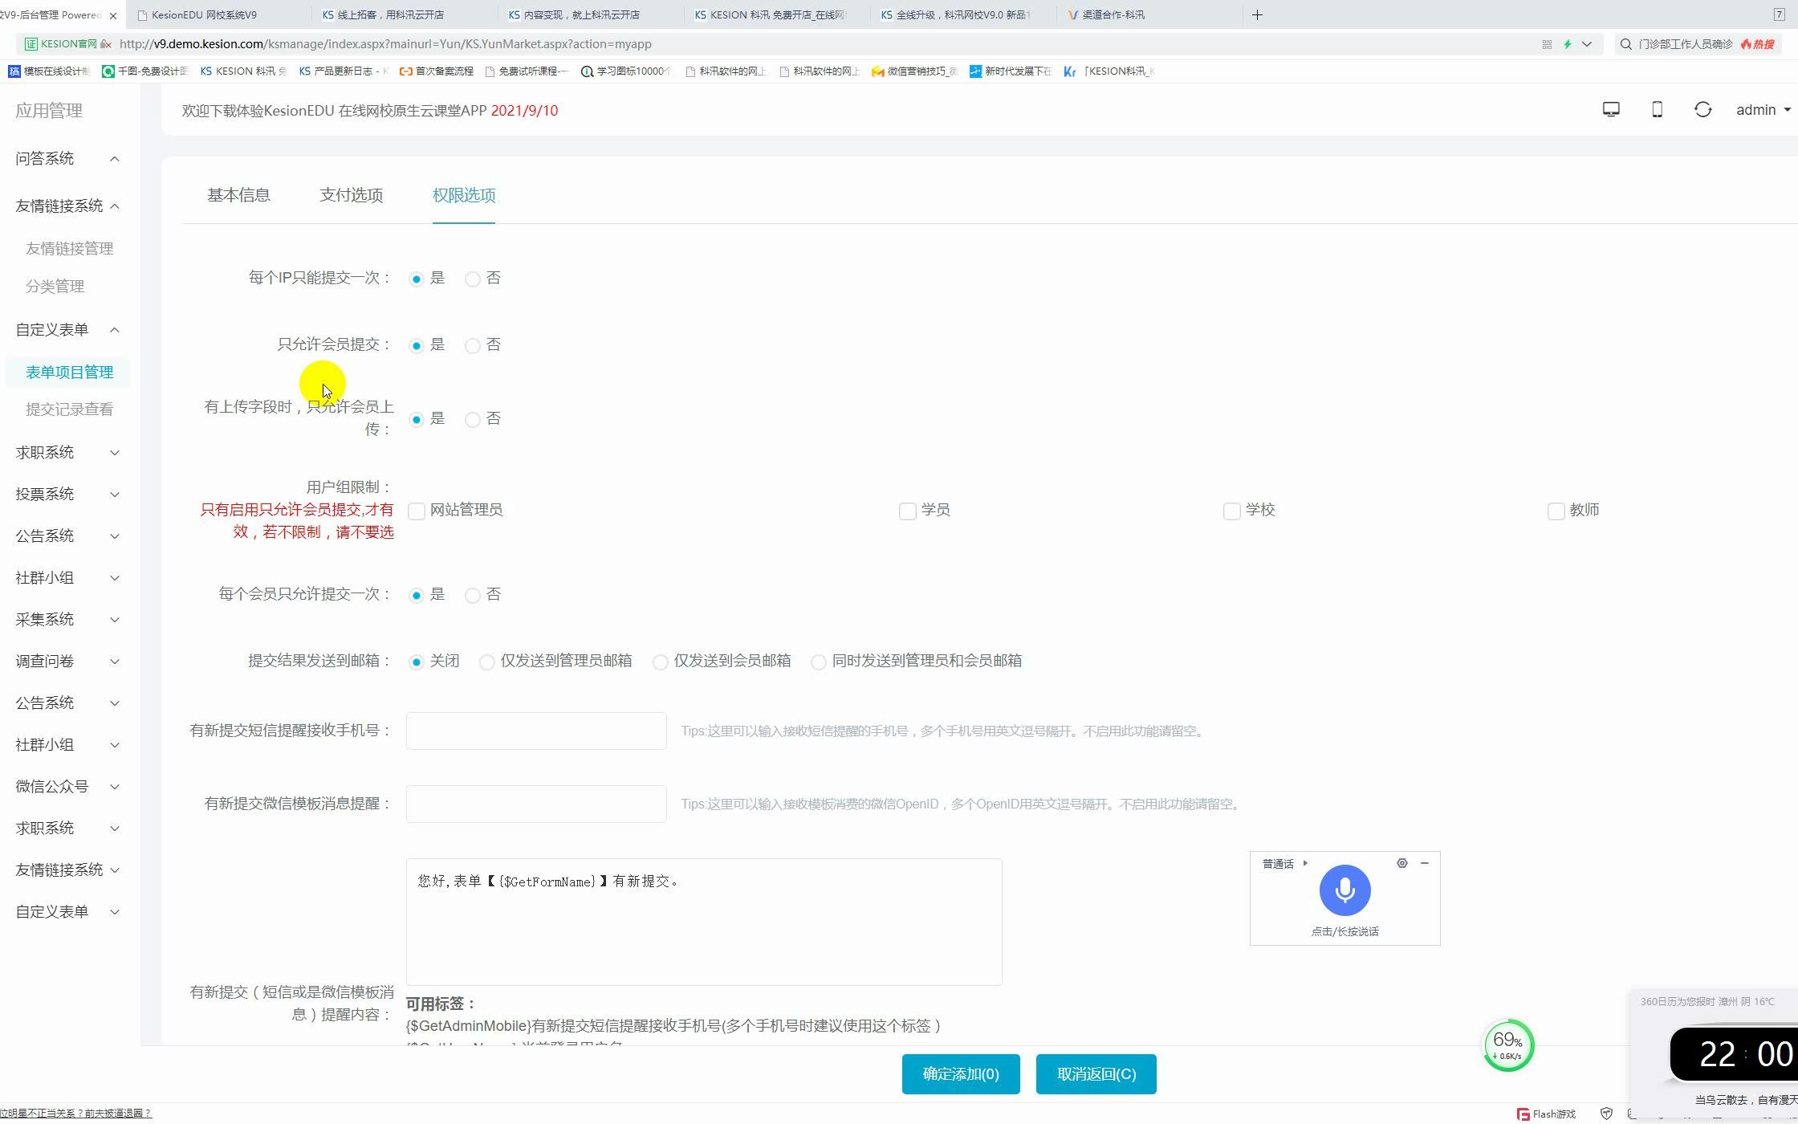Click the 取消返回(C) cancel button
This screenshot has width=1798, height=1124.
click(x=1096, y=1073)
